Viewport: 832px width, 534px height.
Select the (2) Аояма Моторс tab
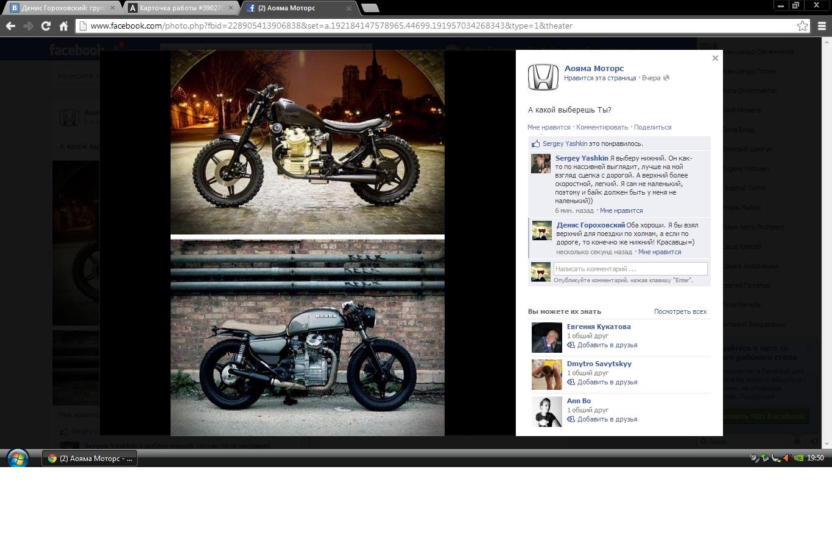tap(298, 8)
